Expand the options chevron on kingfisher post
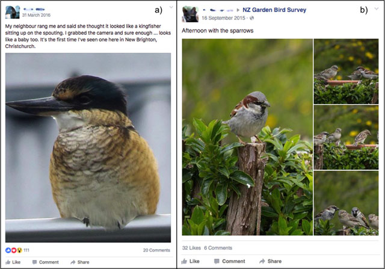 click(171, 7)
